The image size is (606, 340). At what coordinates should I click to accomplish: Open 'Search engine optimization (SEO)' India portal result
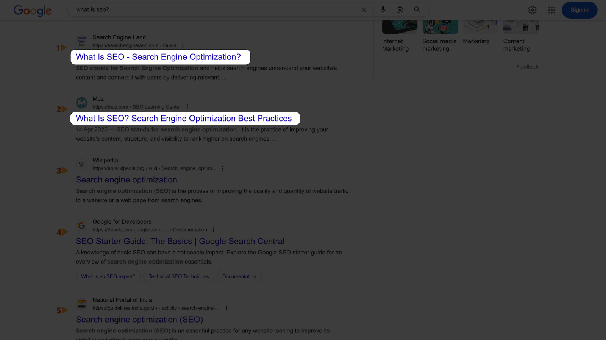pyautogui.click(x=139, y=320)
